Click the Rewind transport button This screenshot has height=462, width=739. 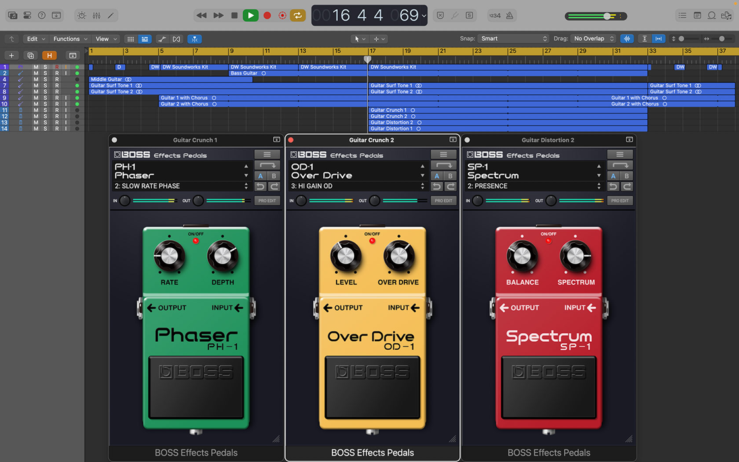(201, 15)
